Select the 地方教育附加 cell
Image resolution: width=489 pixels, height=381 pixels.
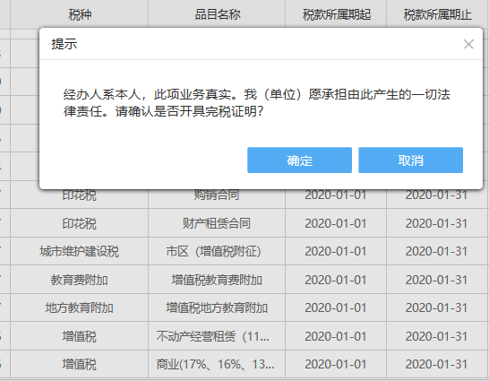(x=80, y=307)
